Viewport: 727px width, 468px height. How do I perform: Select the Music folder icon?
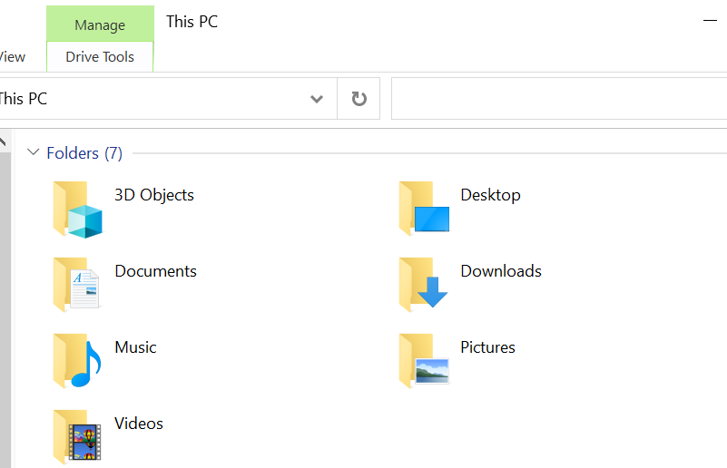(x=78, y=360)
